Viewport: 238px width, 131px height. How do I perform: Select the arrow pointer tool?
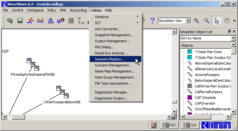(x=217, y=21)
